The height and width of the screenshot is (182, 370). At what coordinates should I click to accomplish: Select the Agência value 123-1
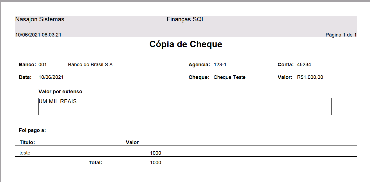[220, 65]
